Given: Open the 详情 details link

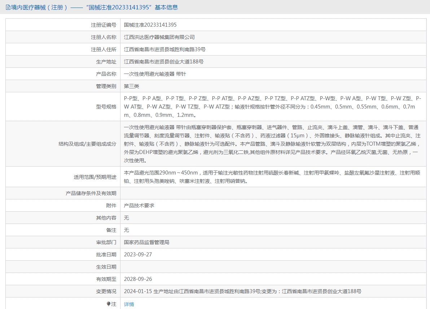Looking at the screenshot, I should [x=129, y=304].
